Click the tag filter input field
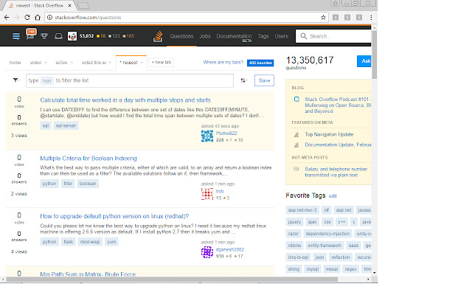Image resolution: width=472 pixels, height=295 pixels. coord(130,80)
